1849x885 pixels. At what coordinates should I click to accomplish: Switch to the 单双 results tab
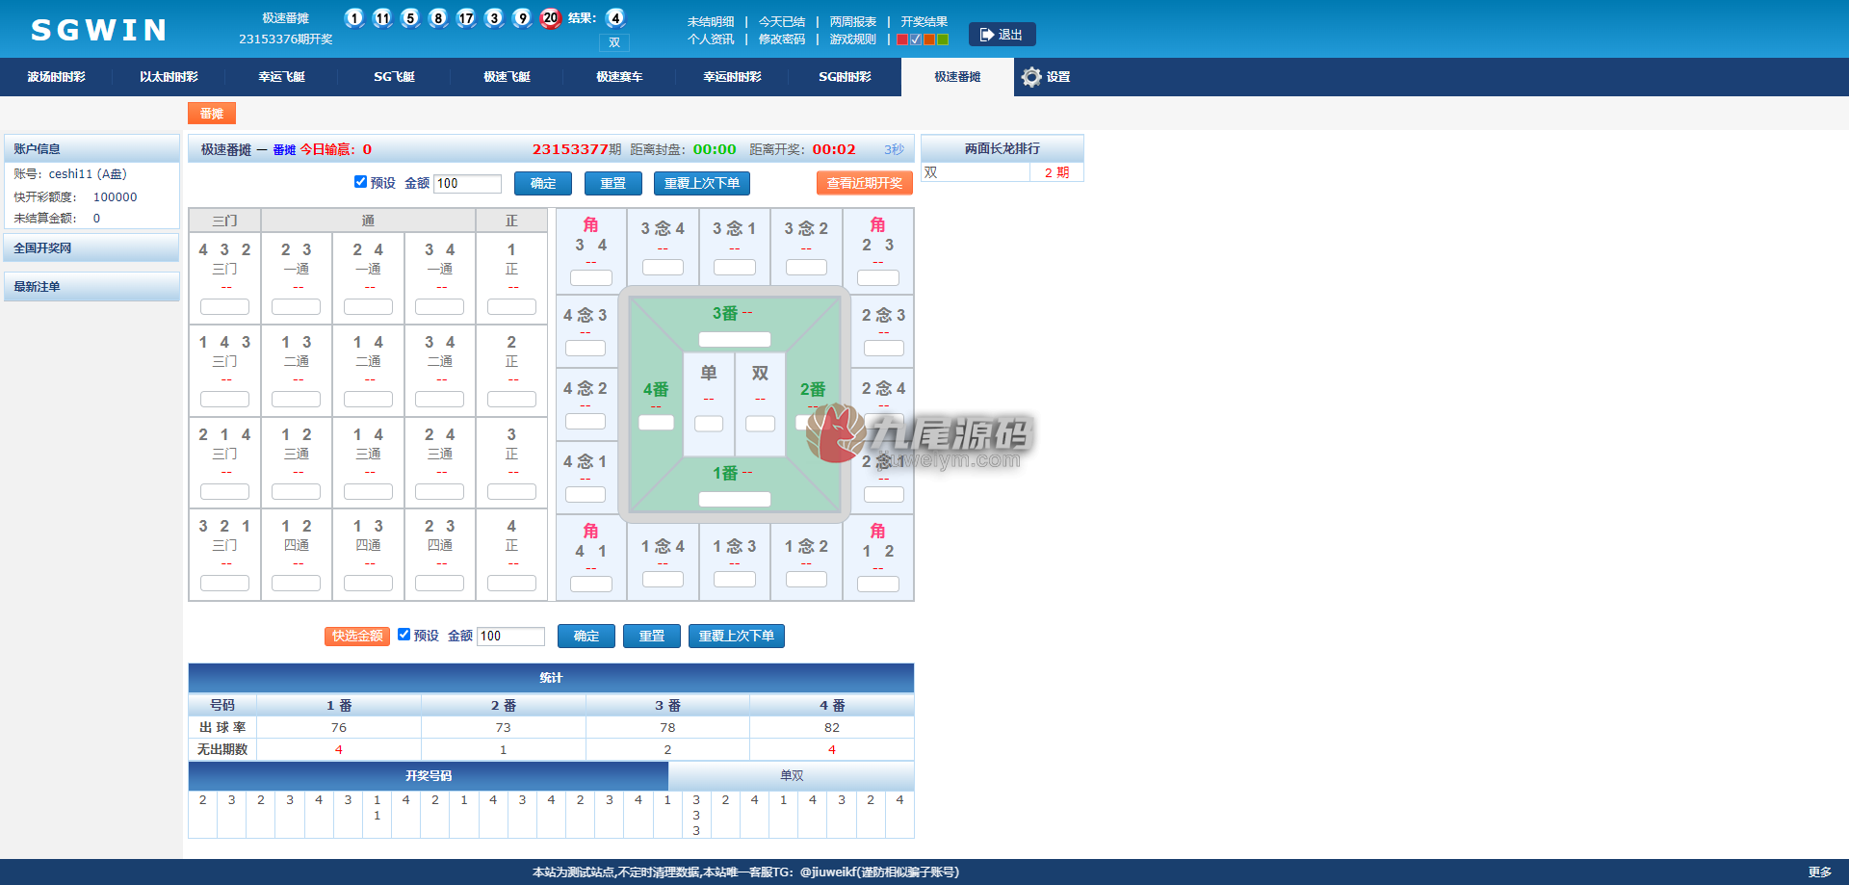792,775
